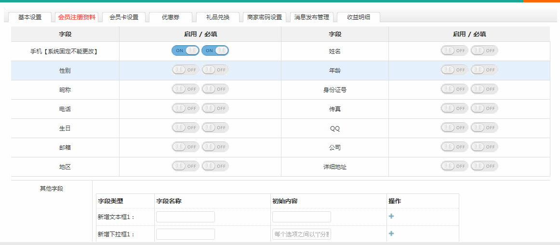Screen dimensions: 560x245
Task: Enable the 详细地址 field switch
Action: tap(454, 166)
